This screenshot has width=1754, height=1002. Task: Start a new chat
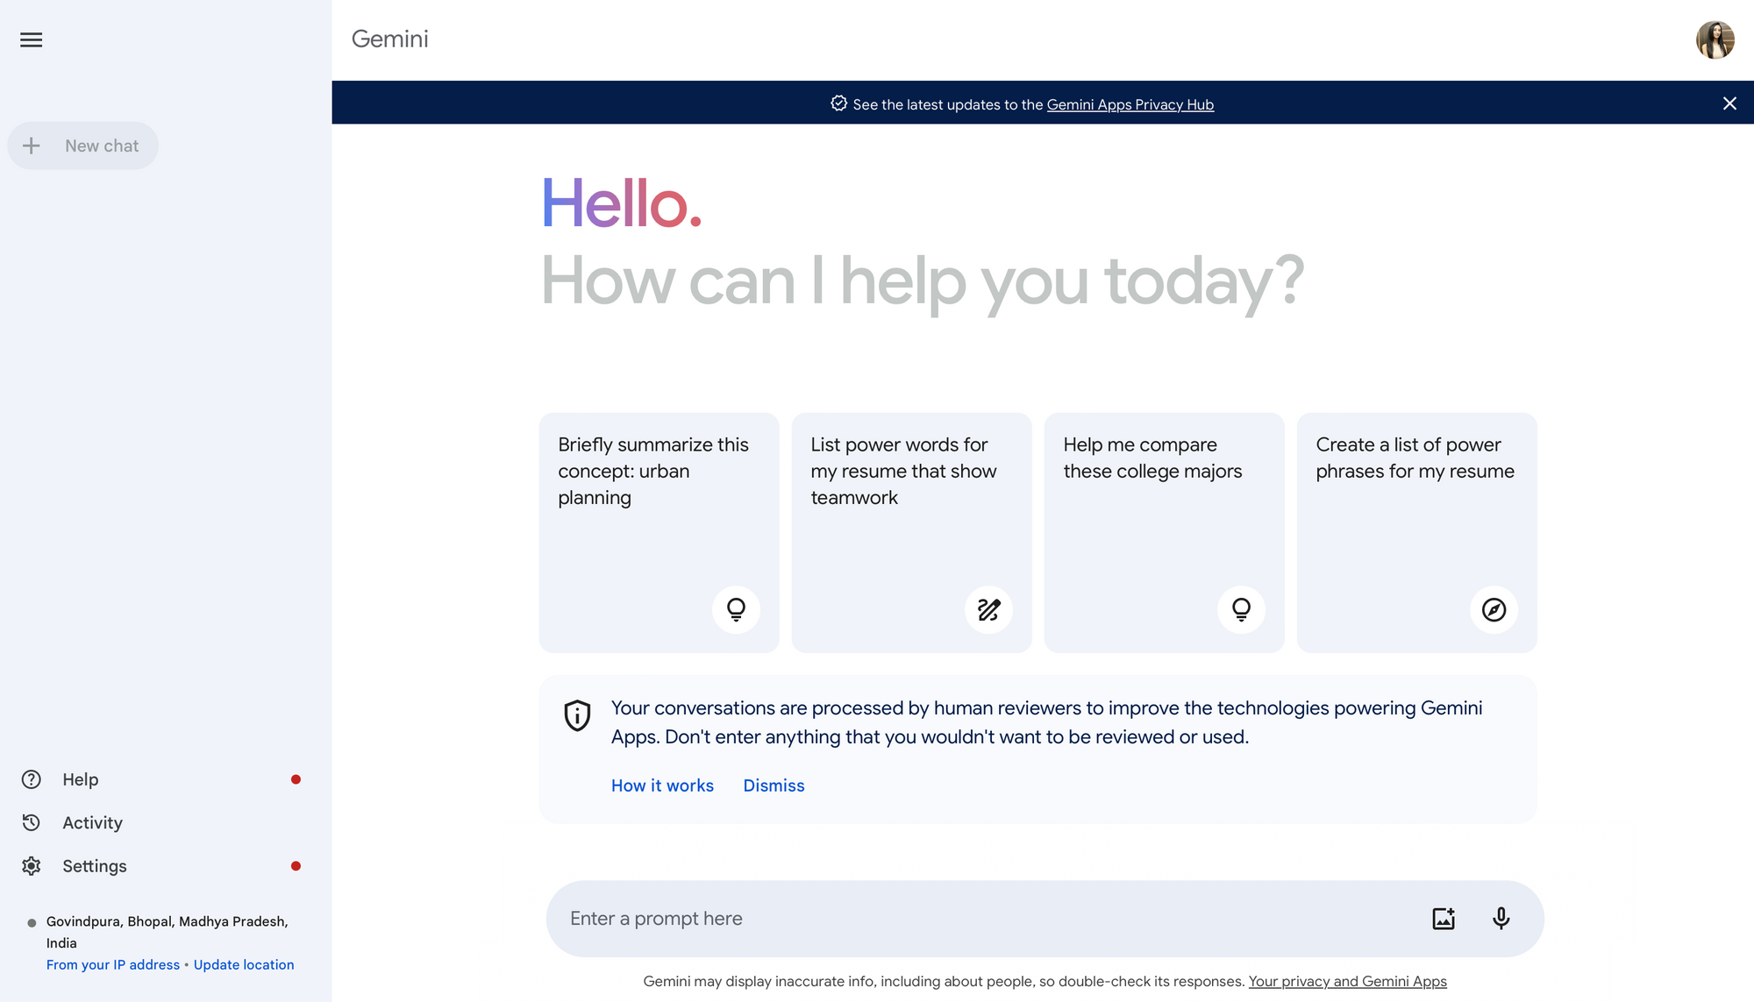coord(82,146)
